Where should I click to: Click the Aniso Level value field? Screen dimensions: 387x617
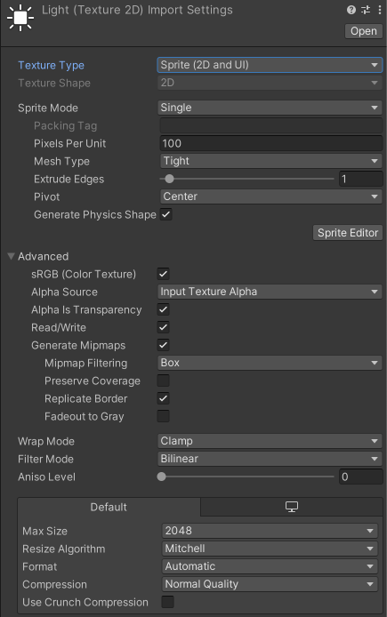[x=360, y=477]
